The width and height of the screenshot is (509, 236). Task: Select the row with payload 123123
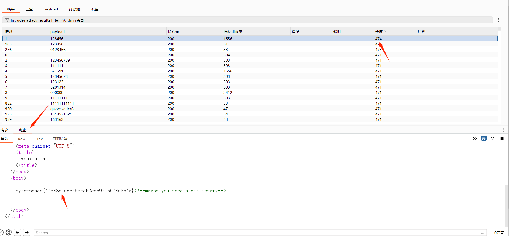tap(250, 82)
